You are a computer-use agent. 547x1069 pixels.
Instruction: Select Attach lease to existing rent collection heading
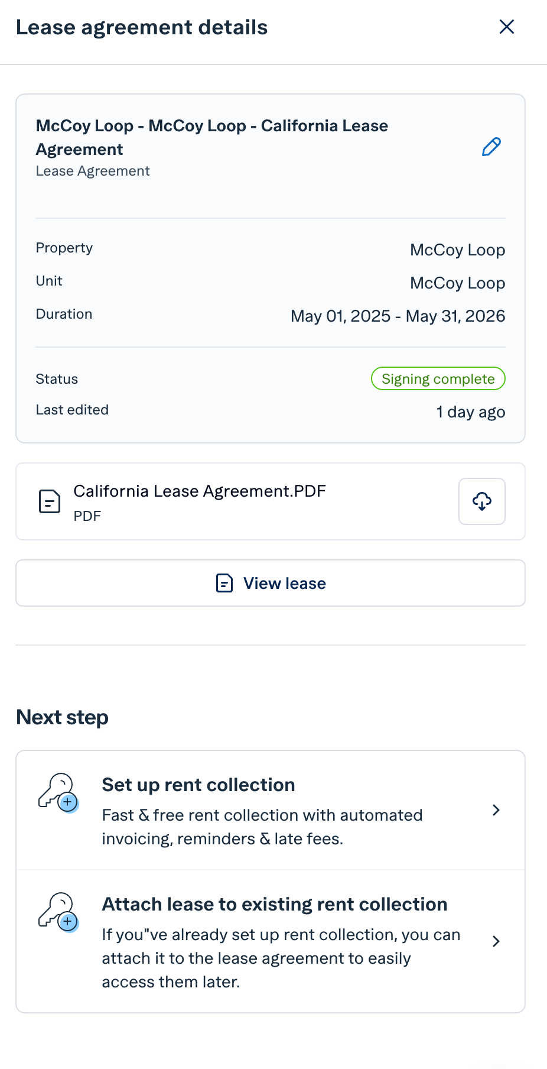tap(275, 904)
